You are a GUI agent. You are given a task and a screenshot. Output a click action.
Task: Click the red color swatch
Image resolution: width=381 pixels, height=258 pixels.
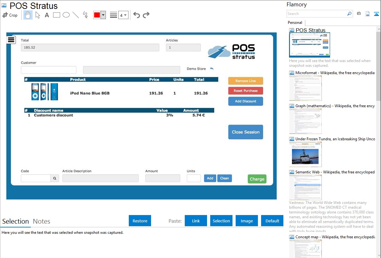[x=97, y=15]
